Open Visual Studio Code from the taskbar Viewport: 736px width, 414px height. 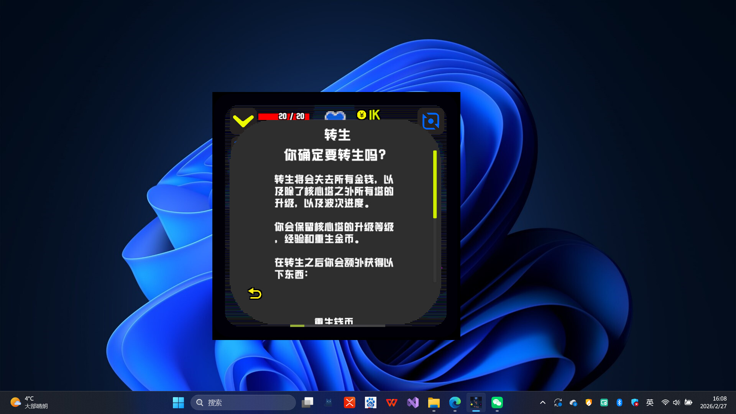[412, 402]
